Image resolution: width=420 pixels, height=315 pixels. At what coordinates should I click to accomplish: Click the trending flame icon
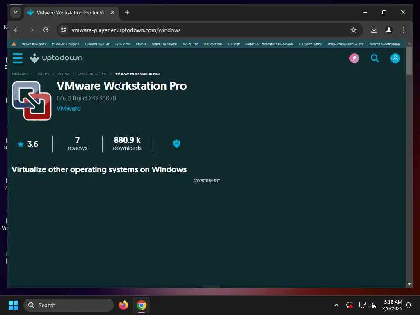click(x=14, y=44)
